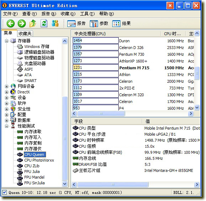The width and height of the screenshot is (206, 201).
Task: Expand the 网络设备 tree node
Action: pos(6,86)
